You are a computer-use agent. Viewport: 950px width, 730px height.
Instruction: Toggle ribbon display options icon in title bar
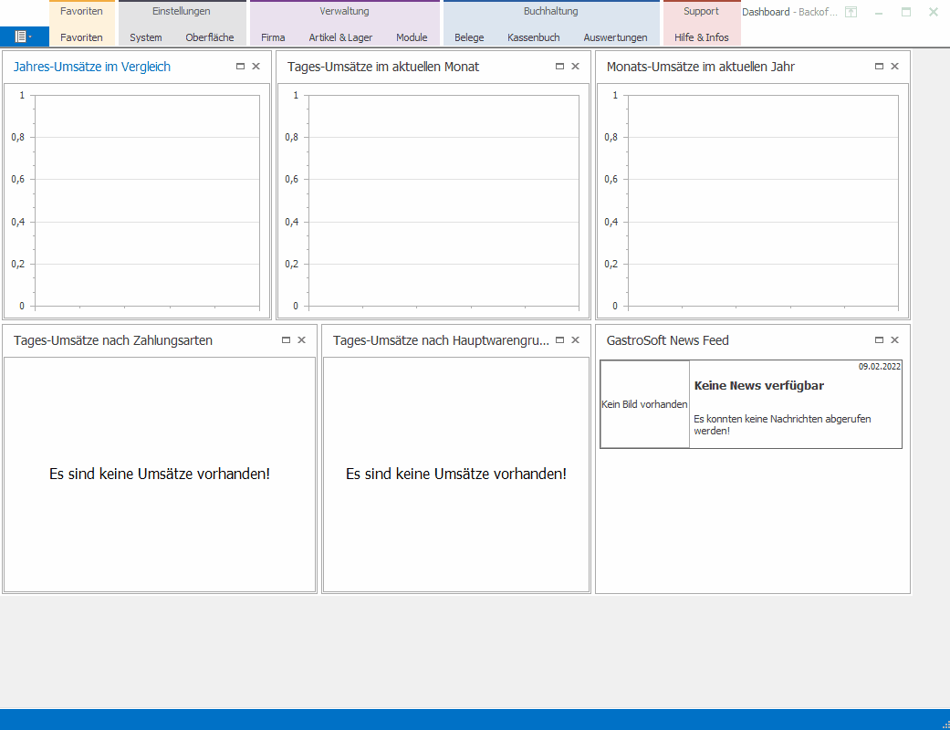click(851, 12)
